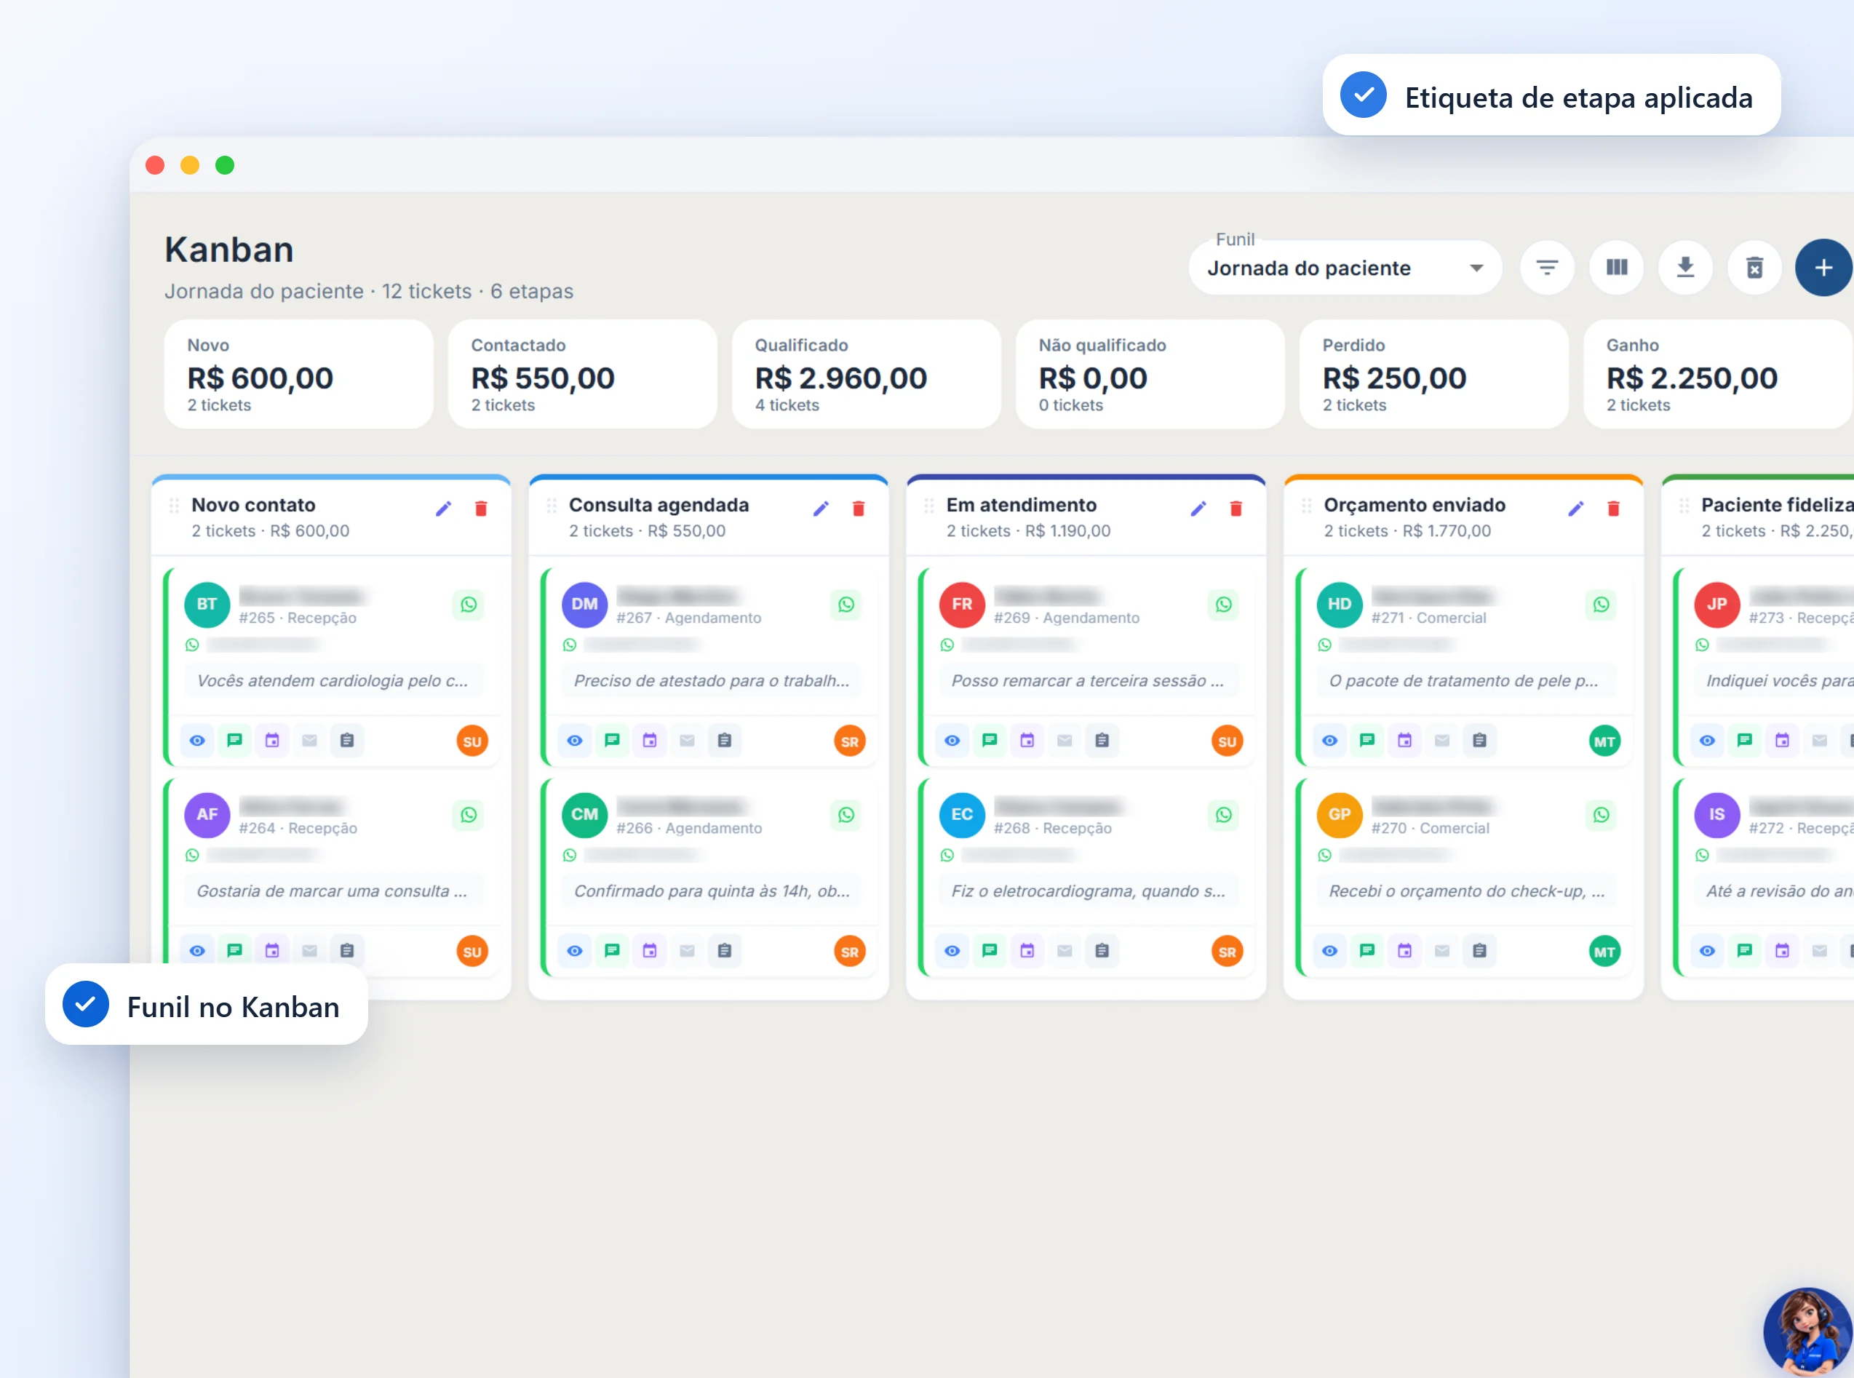
Task: Click the blue plus add button
Action: click(x=1824, y=268)
